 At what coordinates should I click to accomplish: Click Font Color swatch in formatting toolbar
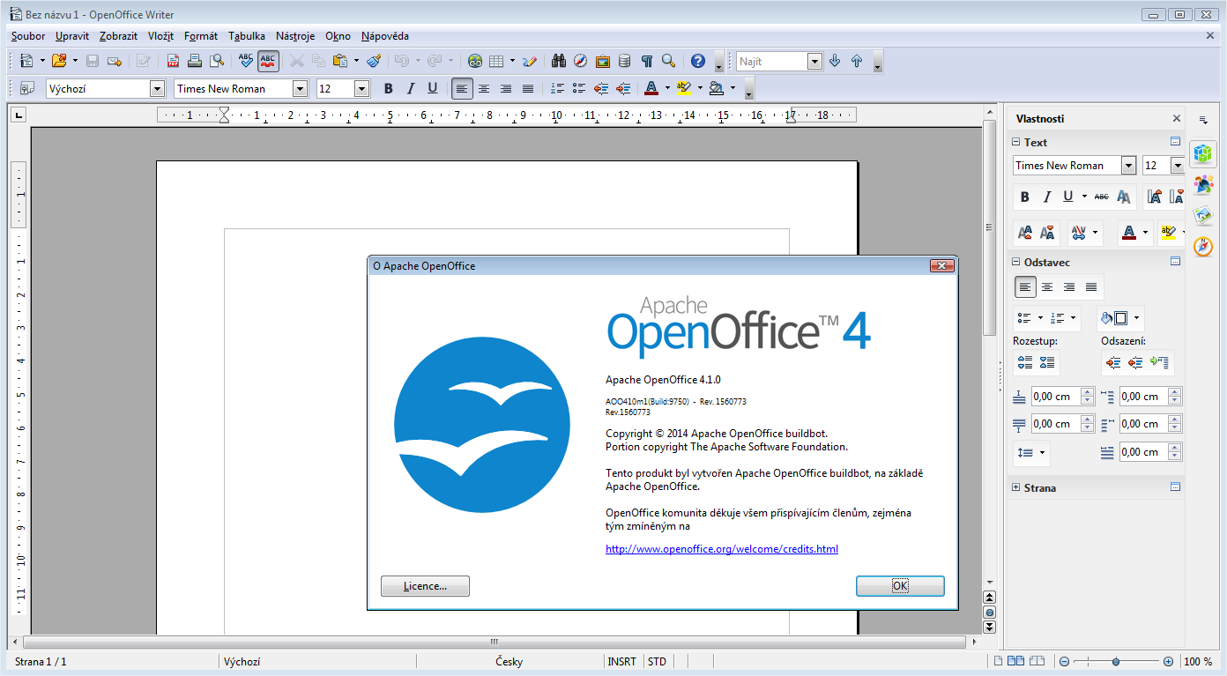pos(651,88)
